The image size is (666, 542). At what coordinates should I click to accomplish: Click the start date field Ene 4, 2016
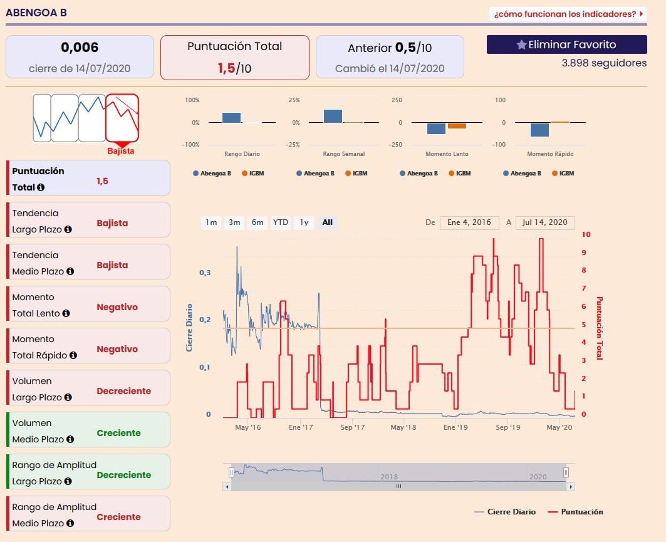pyautogui.click(x=469, y=222)
